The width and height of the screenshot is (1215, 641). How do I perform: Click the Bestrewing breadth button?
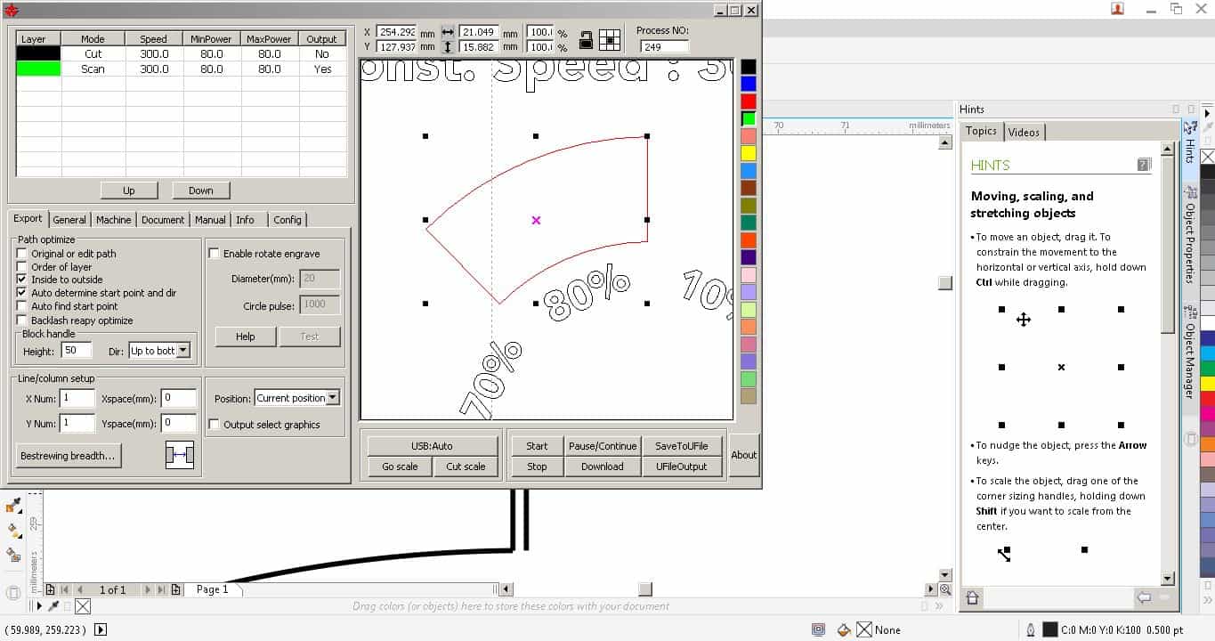[68, 456]
